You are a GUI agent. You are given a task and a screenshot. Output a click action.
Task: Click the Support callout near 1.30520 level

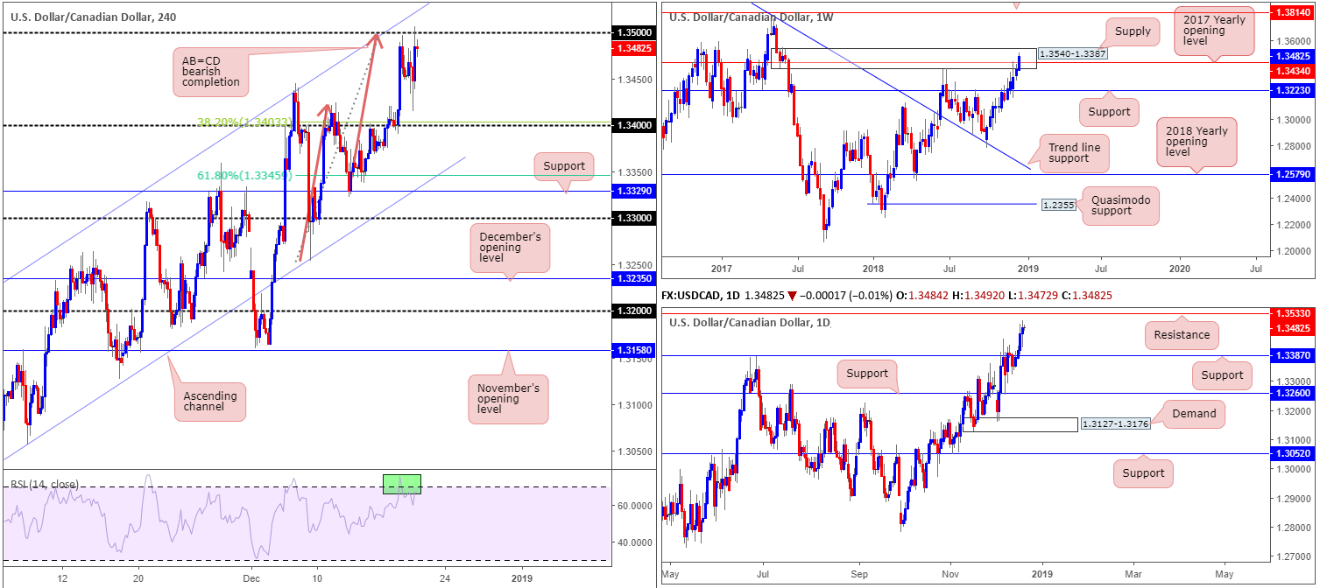[1143, 473]
